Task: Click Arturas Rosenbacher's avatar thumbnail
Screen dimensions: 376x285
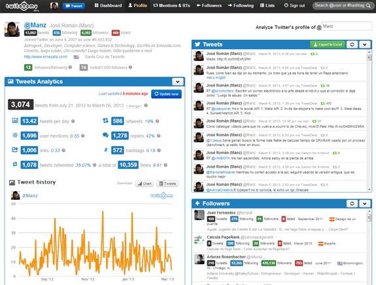Action: click(199, 259)
